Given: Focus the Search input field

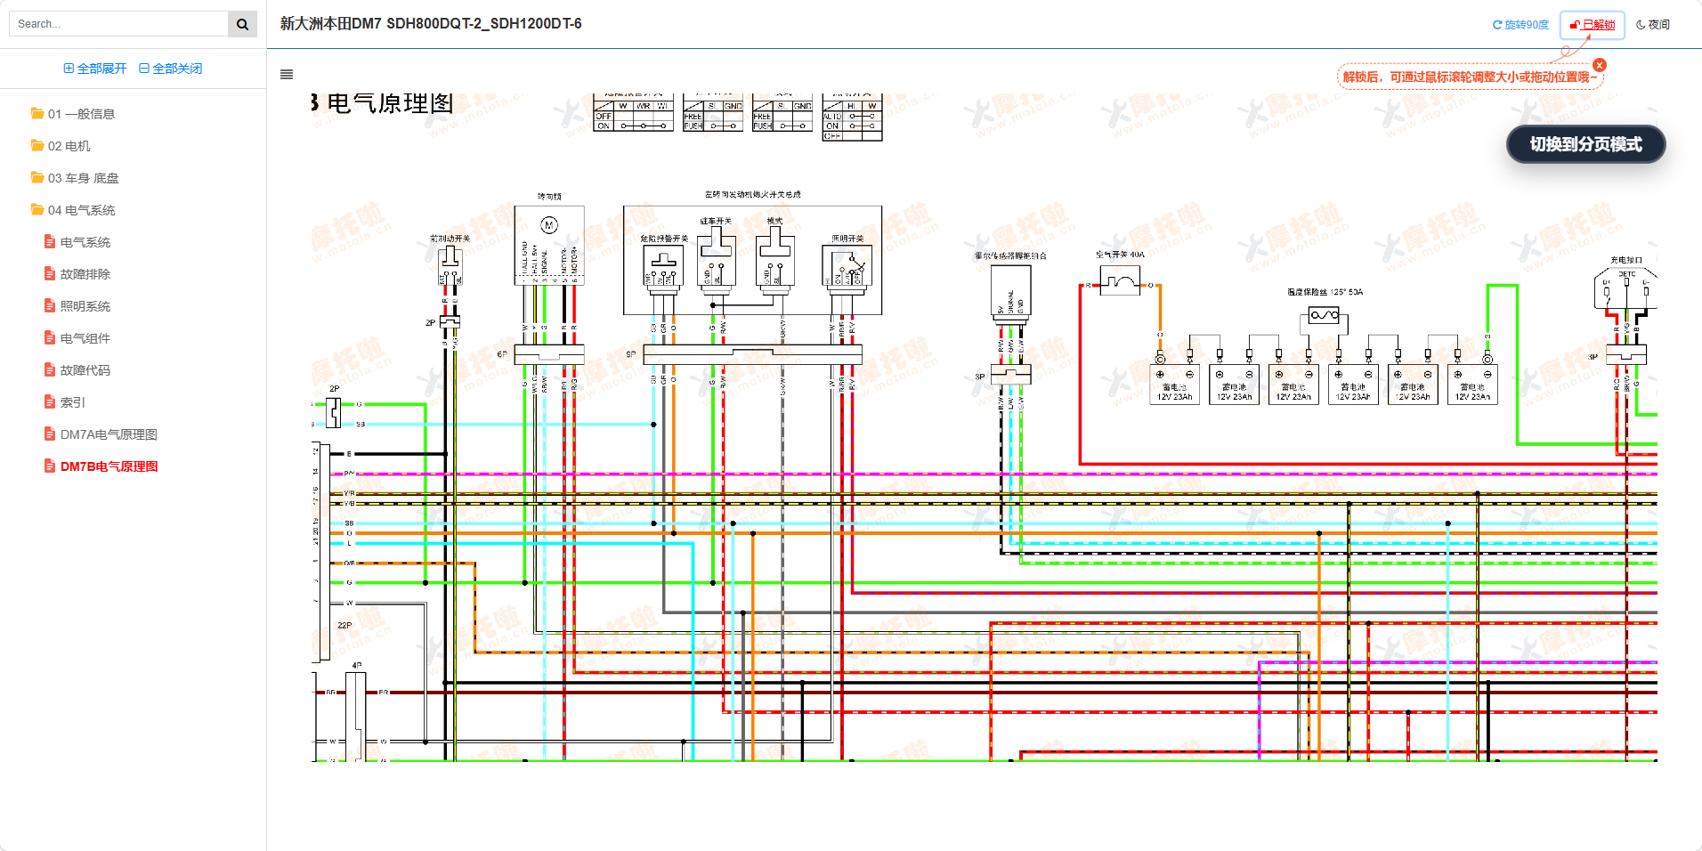Looking at the screenshot, I should pos(119,24).
